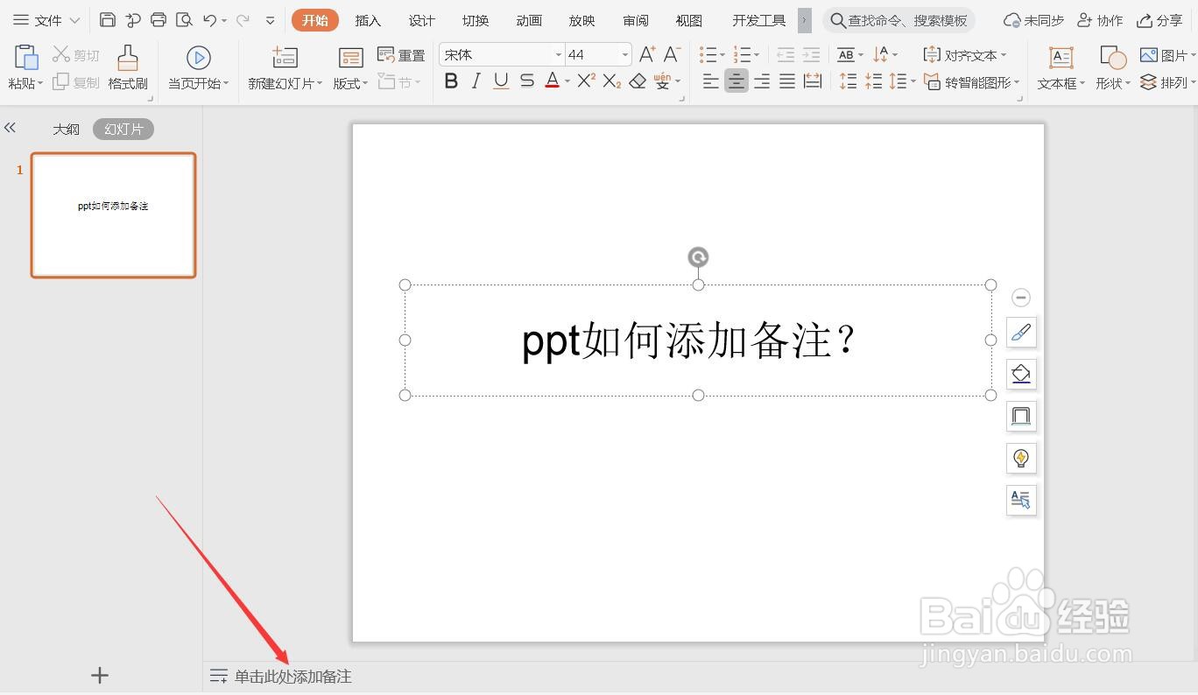Expand the font color dropdown arrow
The width and height of the screenshot is (1198, 695).
(x=567, y=82)
